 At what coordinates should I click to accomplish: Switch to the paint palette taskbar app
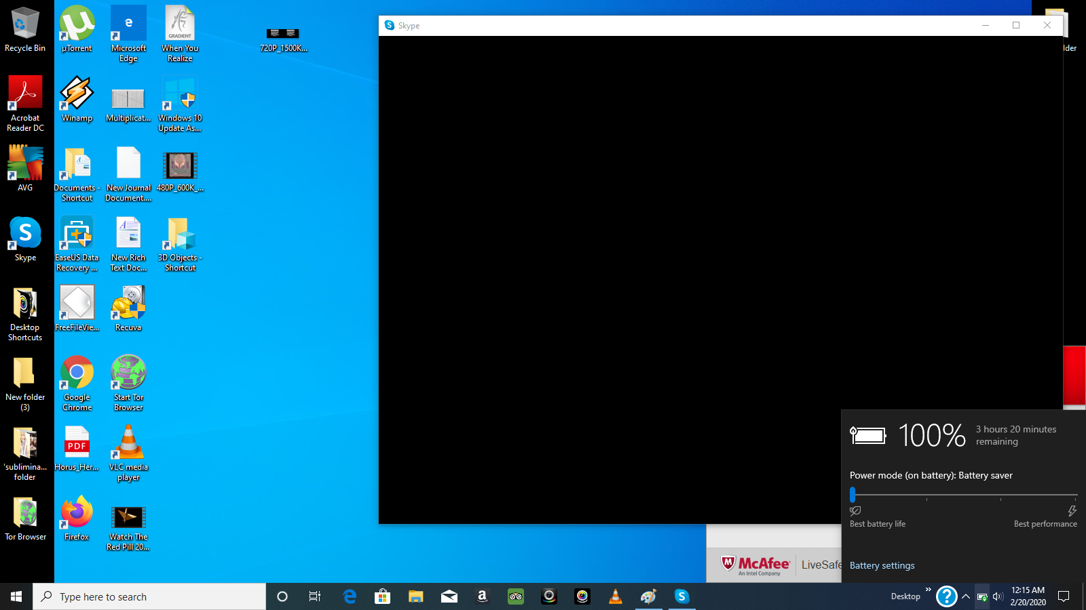coord(649,596)
